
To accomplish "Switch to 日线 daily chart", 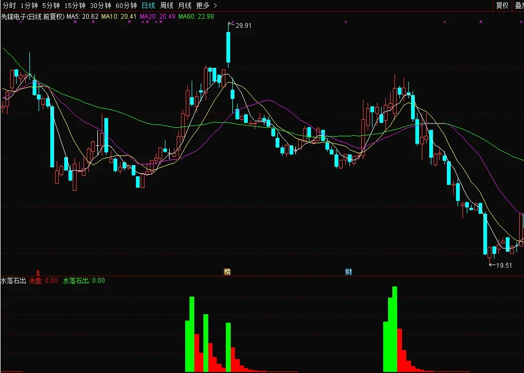I will [x=148, y=5].
